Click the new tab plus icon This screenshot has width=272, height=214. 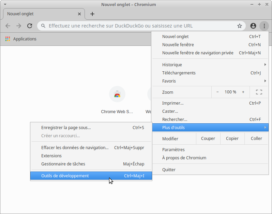coord(92,14)
